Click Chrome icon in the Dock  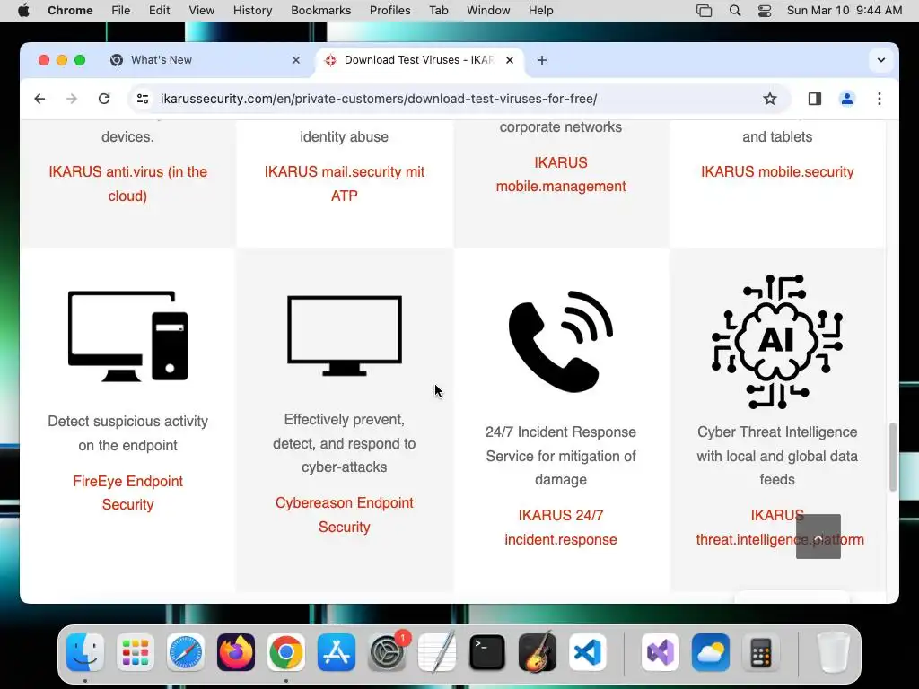(x=286, y=652)
